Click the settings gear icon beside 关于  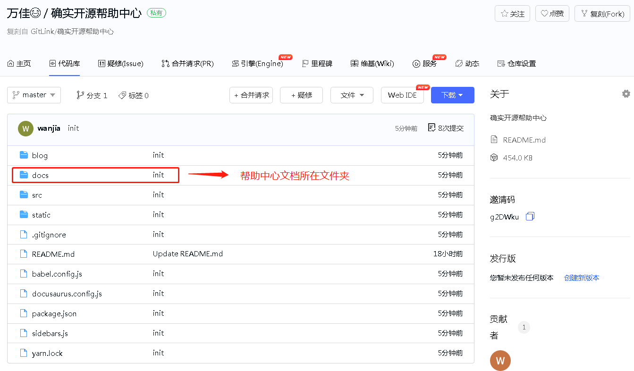626,94
